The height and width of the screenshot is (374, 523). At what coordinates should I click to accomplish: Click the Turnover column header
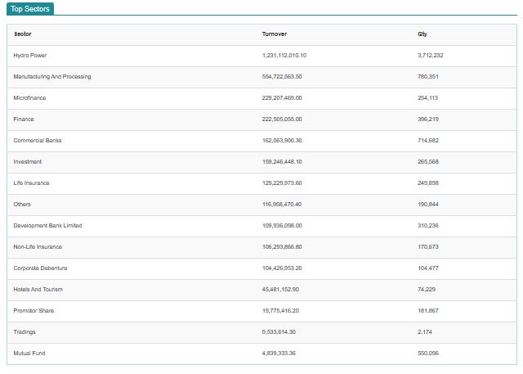(x=275, y=34)
